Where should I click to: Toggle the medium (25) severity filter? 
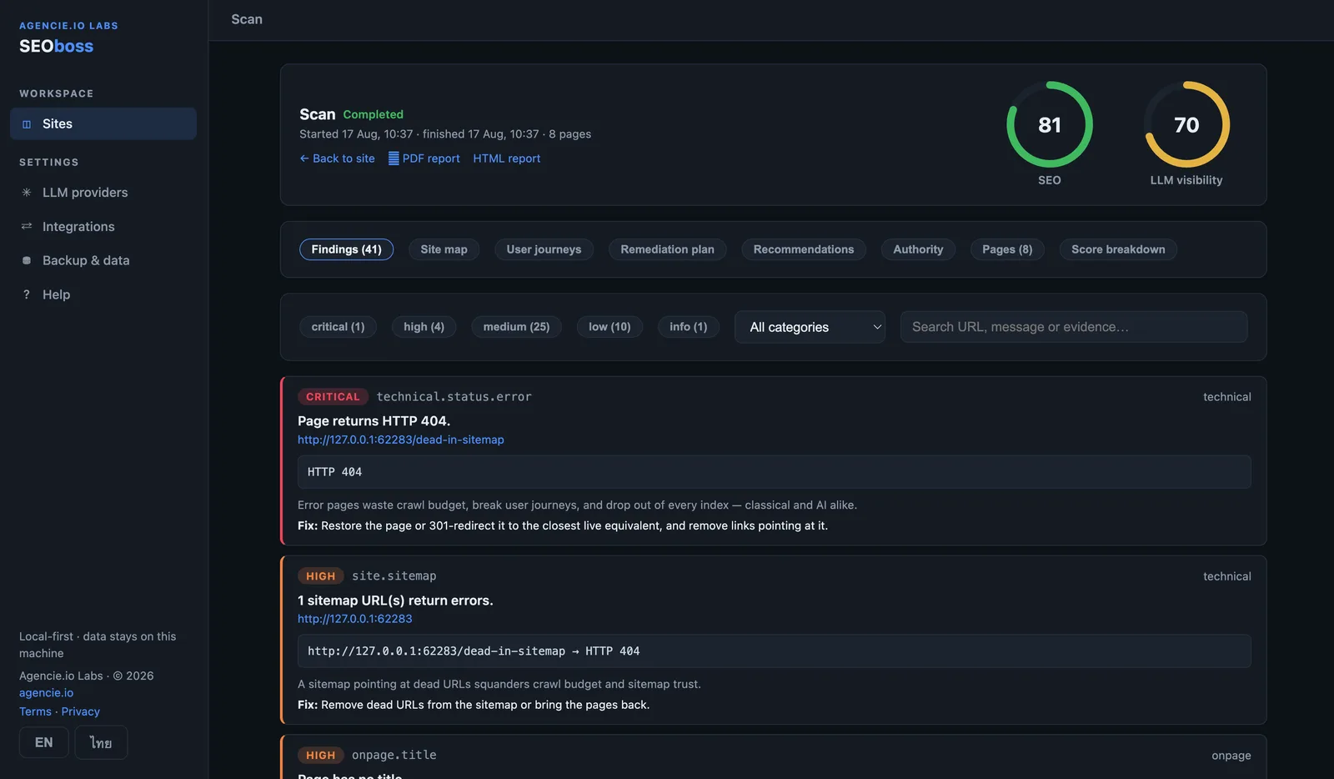[x=516, y=327]
